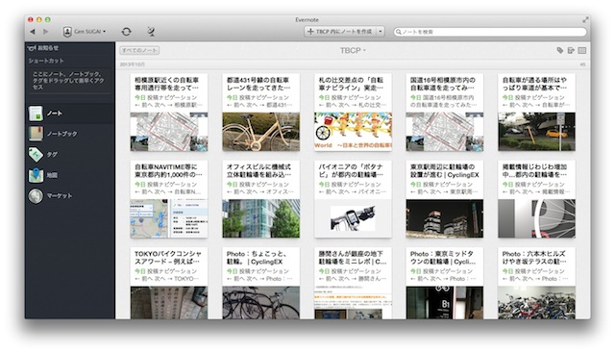Open note Photo：ちょこっと、駐輪。
This screenshot has width=615, height=353.
(x=260, y=283)
